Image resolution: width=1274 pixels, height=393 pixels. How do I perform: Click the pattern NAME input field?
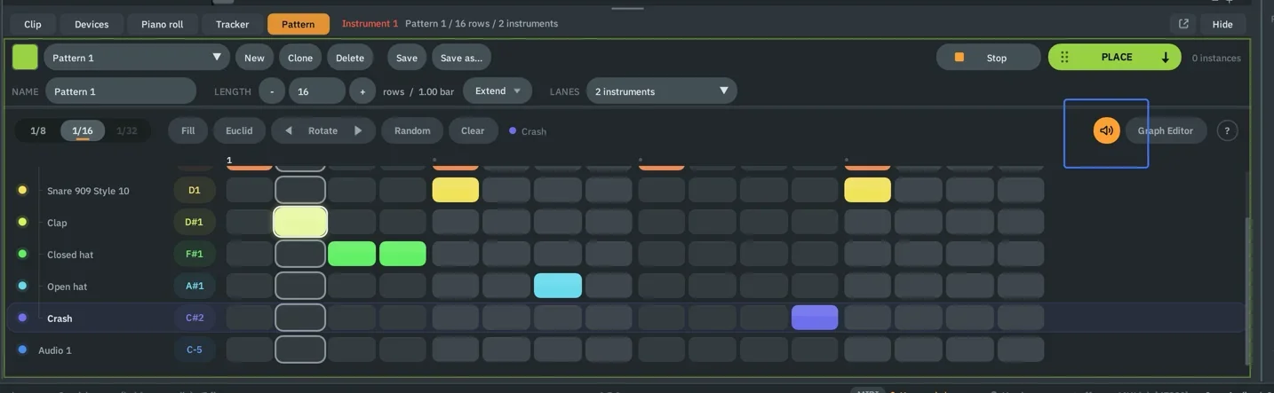click(120, 90)
